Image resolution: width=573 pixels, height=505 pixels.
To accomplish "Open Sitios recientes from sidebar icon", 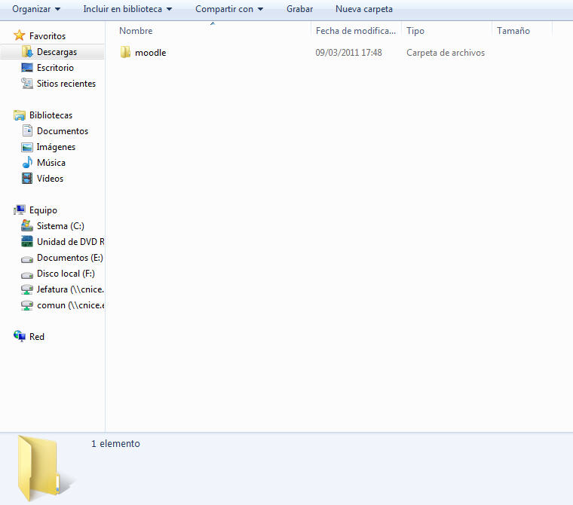I will [x=27, y=84].
